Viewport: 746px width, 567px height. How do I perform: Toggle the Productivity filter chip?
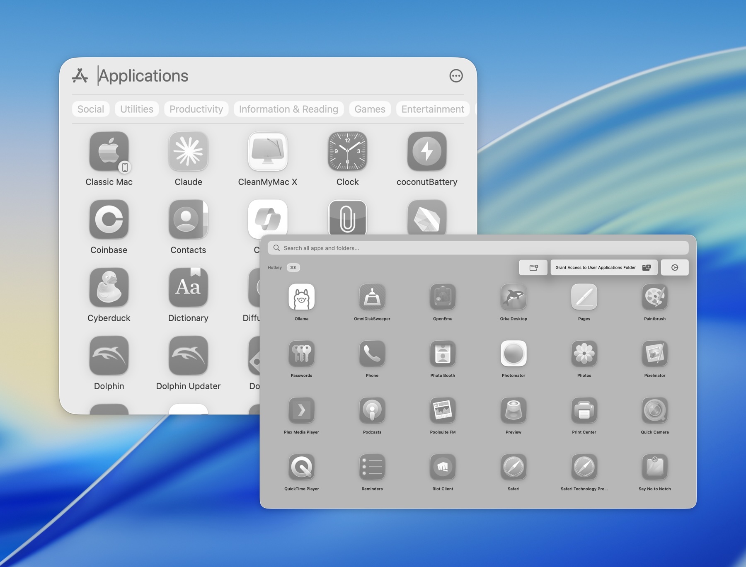pos(196,109)
